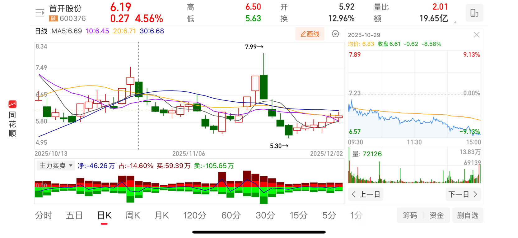Switch to 五日 chart tab
This screenshot has width=518, height=238.
pos(74,215)
